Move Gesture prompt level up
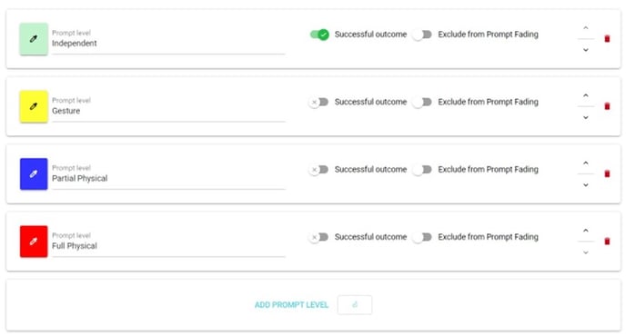The image size is (626, 336). coord(586,95)
